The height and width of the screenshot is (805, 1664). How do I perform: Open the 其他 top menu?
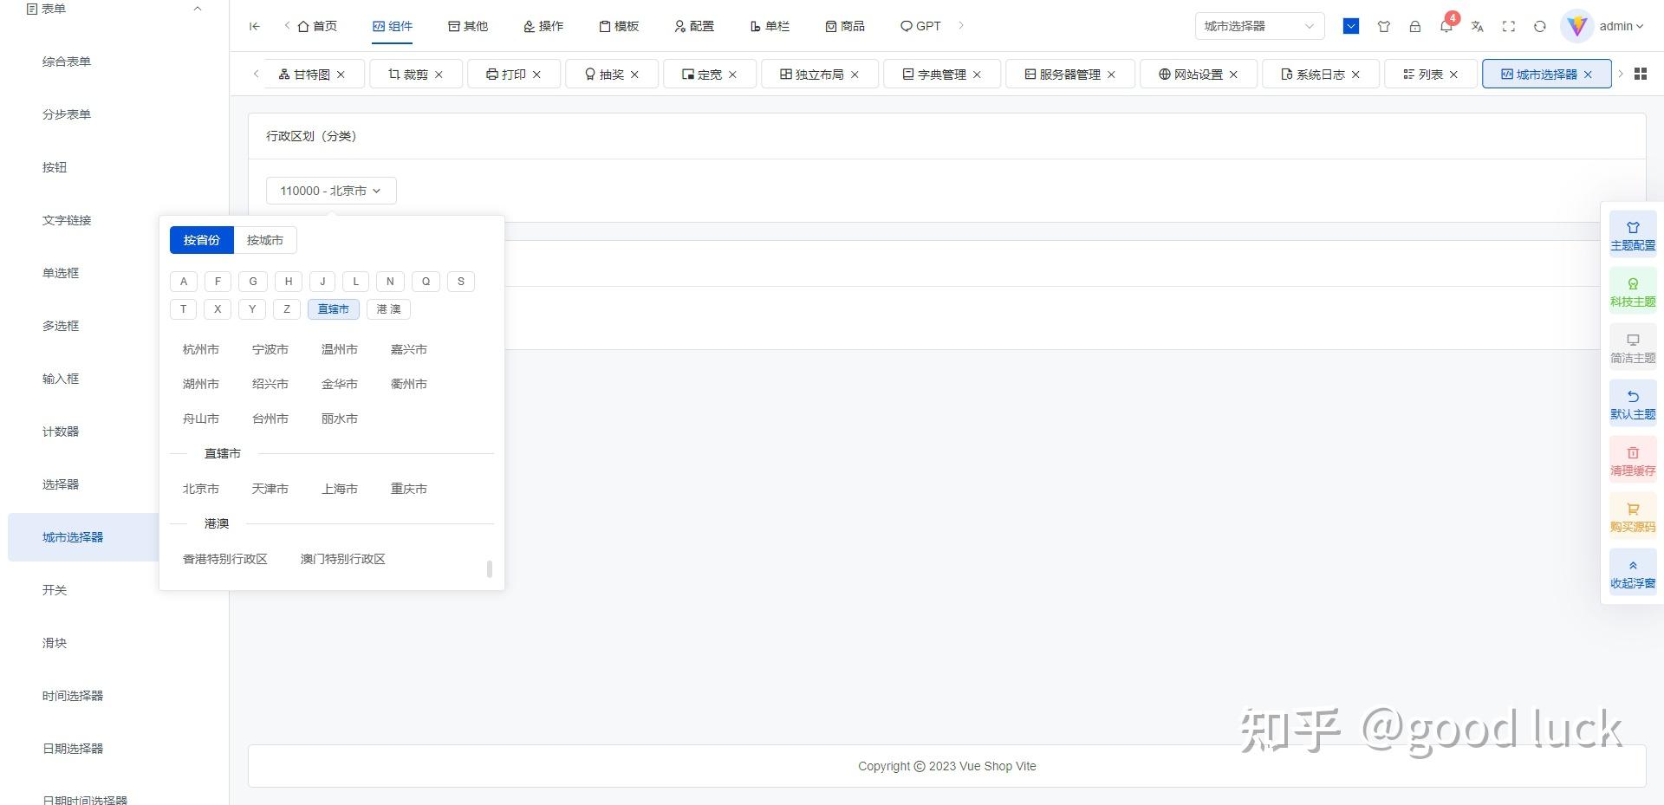click(468, 26)
